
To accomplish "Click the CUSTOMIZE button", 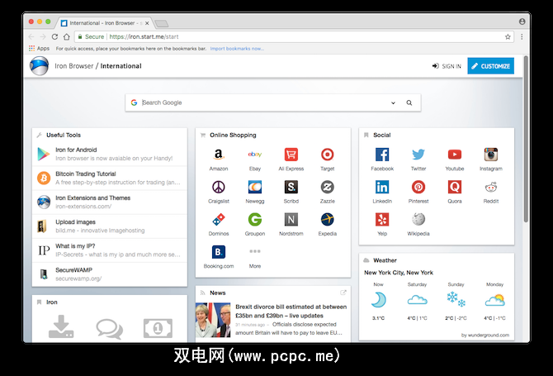I will click(490, 66).
